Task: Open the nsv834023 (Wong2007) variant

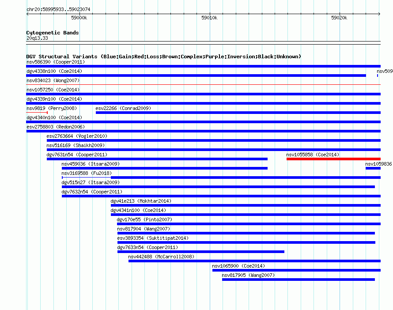Action: (53, 80)
